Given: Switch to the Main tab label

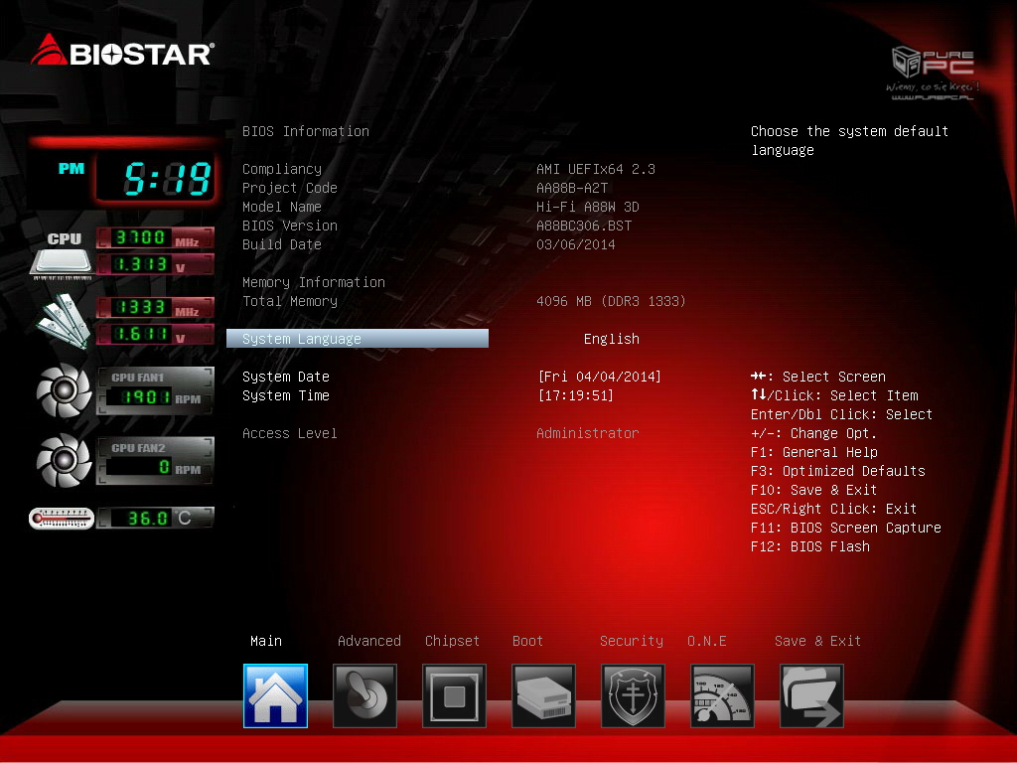Looking at the screenshot, I should click(266, 641).
